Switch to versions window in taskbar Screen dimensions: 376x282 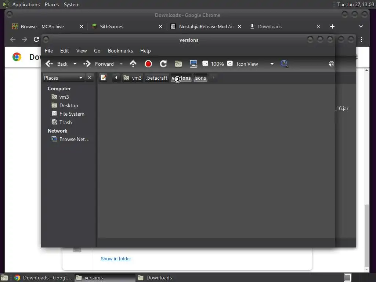105,278
